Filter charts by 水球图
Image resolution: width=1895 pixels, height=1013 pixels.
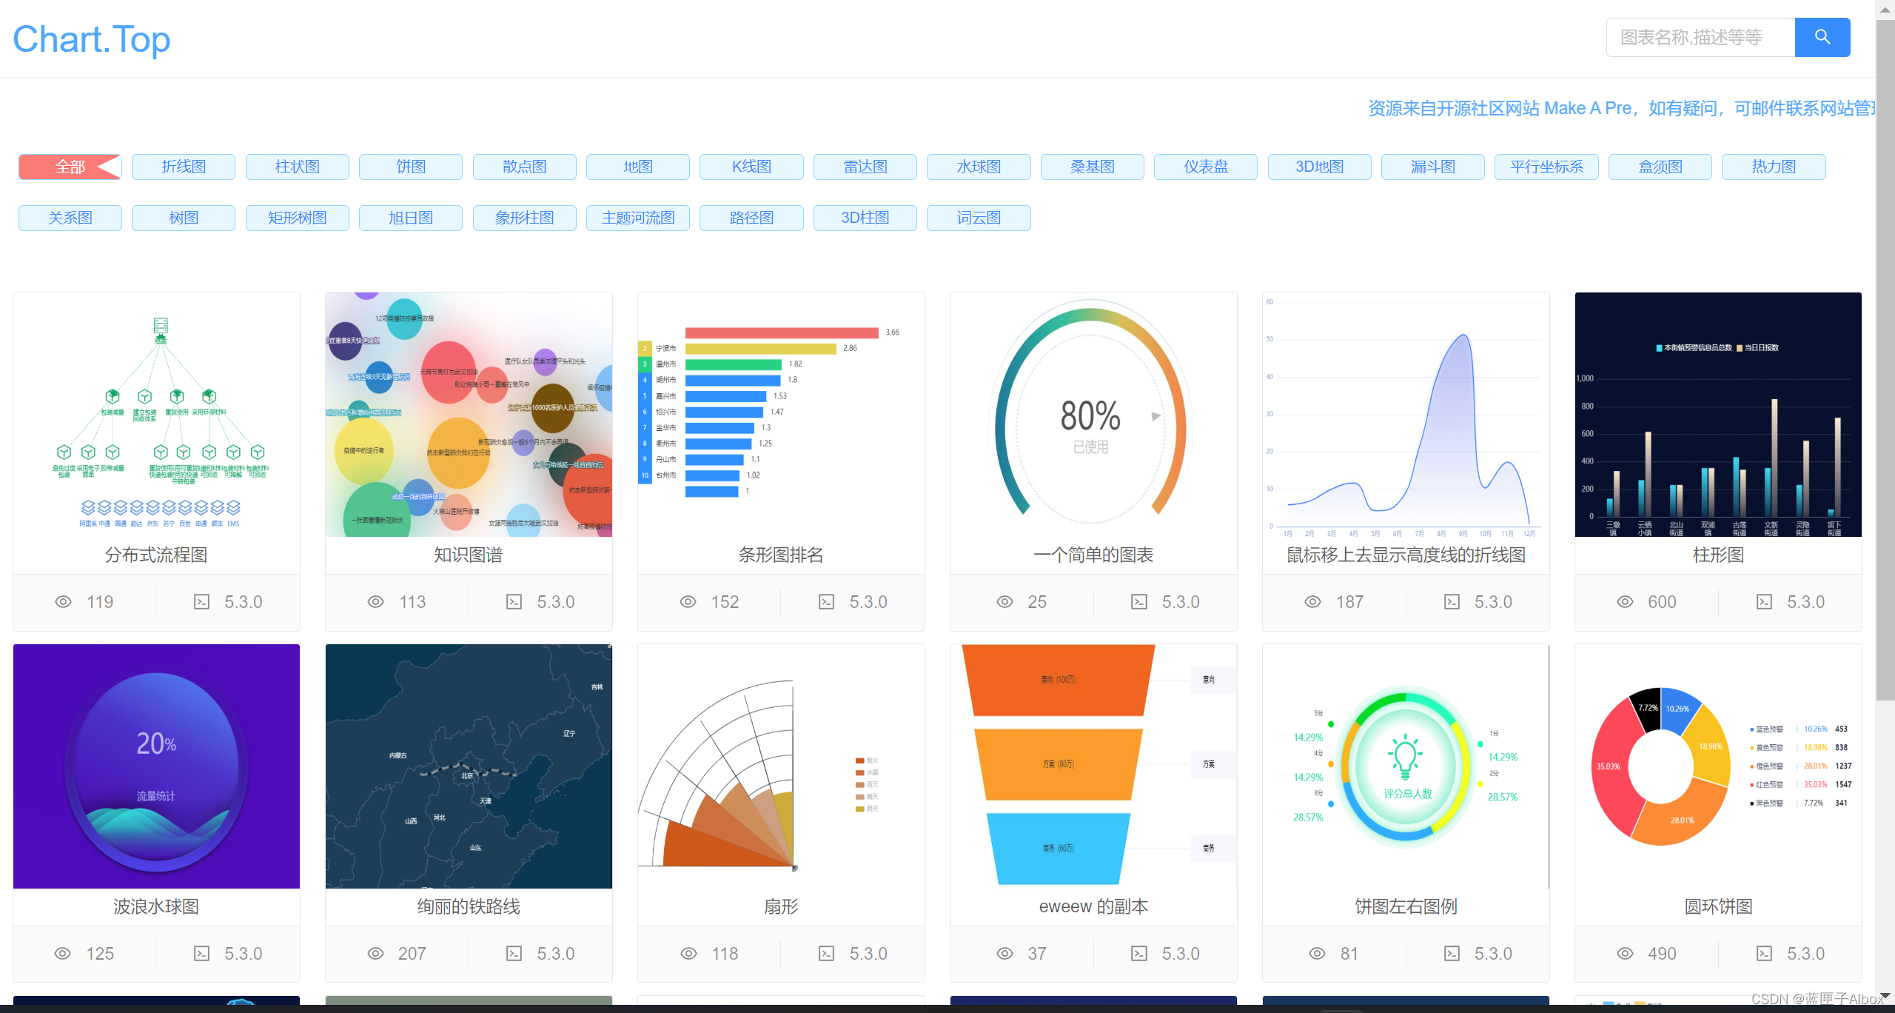[x=979, y=167]
